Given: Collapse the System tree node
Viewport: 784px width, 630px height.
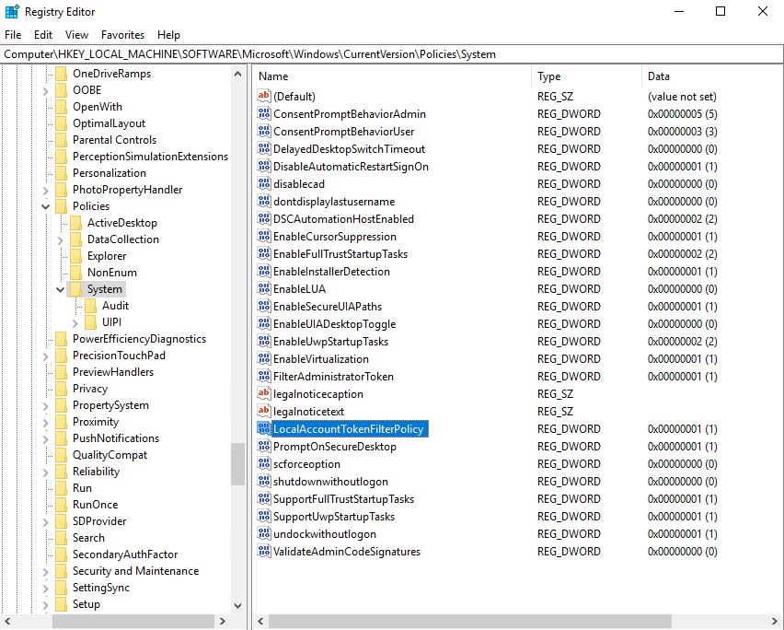Looking at the screenshot, I should [60, 289].
